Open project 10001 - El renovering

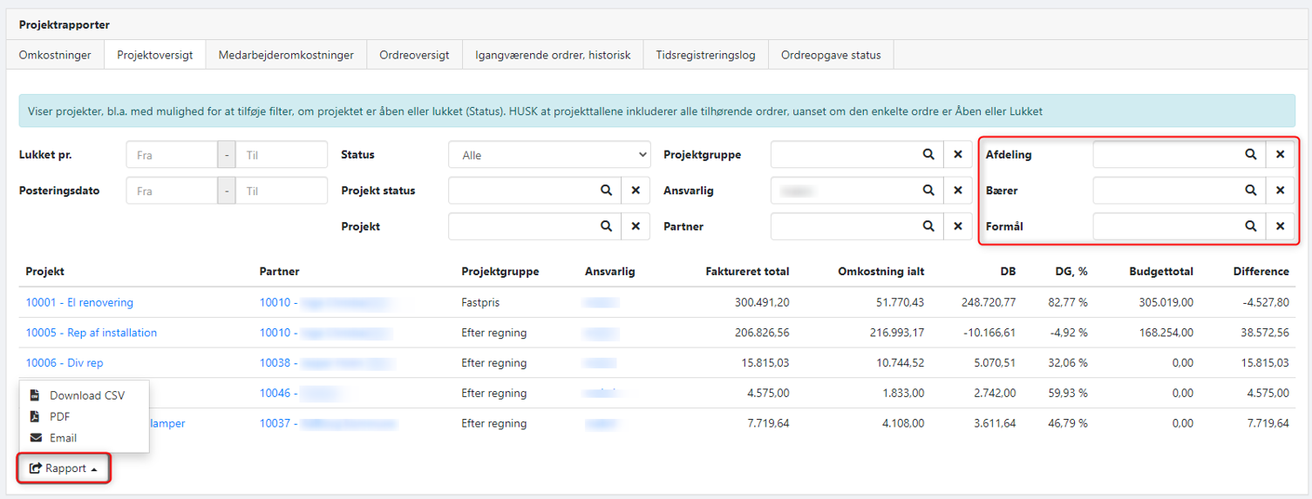[79, 303]
